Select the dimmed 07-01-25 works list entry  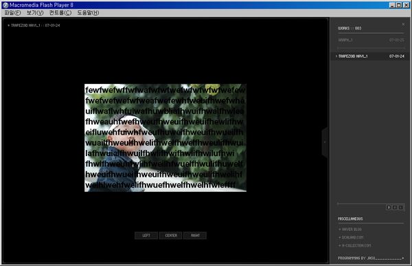click(371, 40)
